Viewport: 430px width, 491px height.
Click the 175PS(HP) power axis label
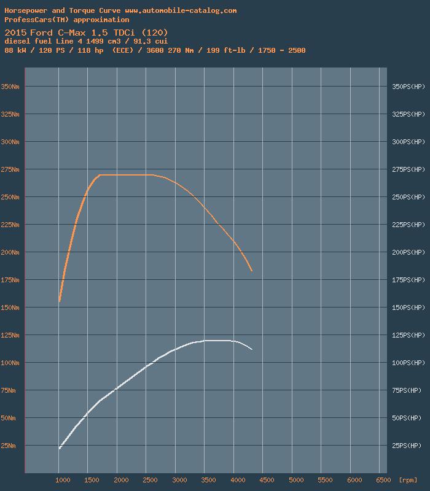[x=408, y=280]
